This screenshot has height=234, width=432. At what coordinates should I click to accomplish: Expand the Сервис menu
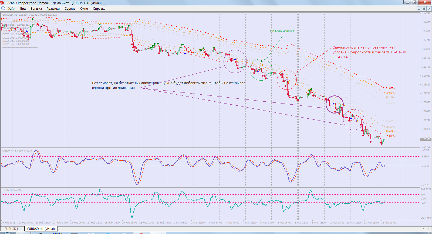(x=70, y=9)
